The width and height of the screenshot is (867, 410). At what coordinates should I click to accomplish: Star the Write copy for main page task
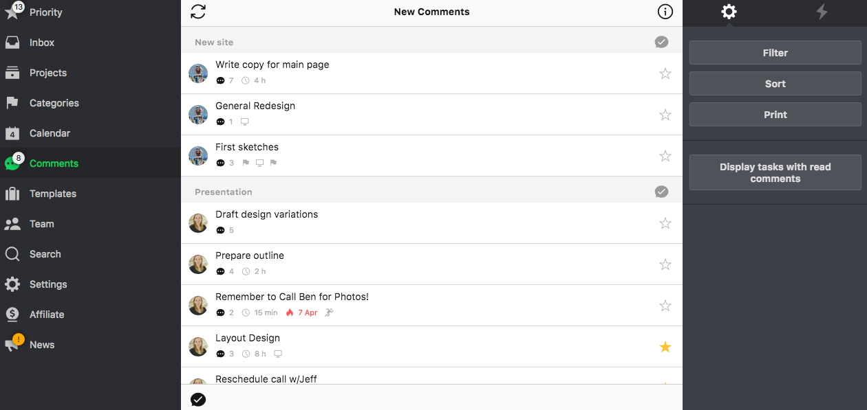[x=665, y=73]
